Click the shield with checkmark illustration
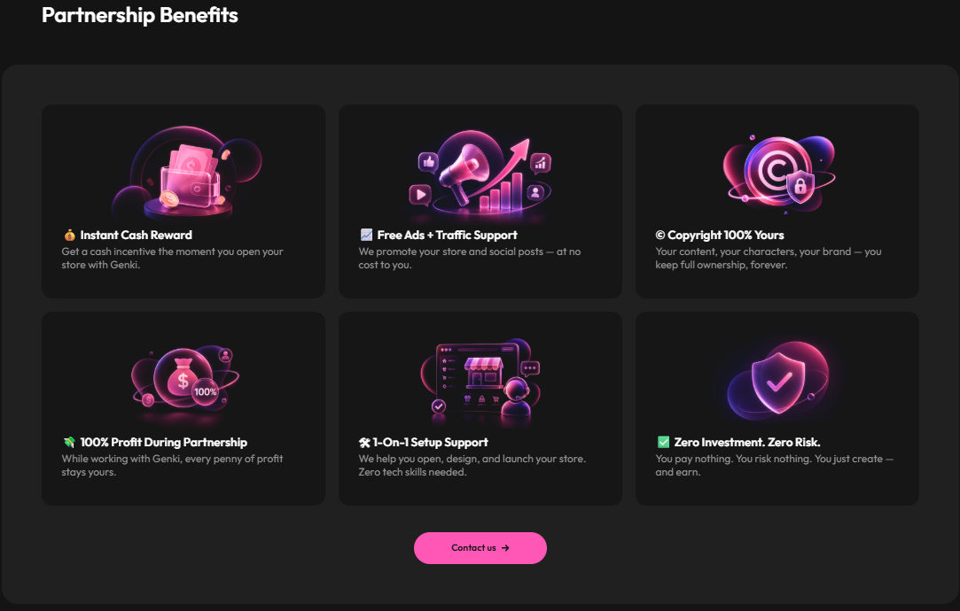This screenshot has height=611, width=960. pyautogui.click(x=778, y=381)
